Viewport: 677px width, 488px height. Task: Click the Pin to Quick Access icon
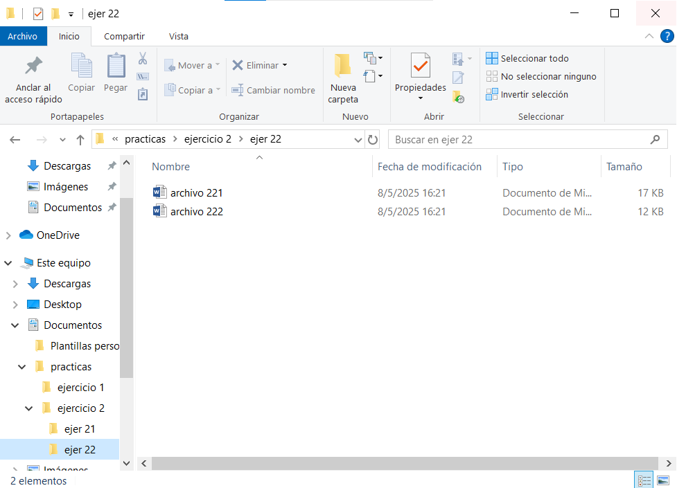[x=33, y=66]
